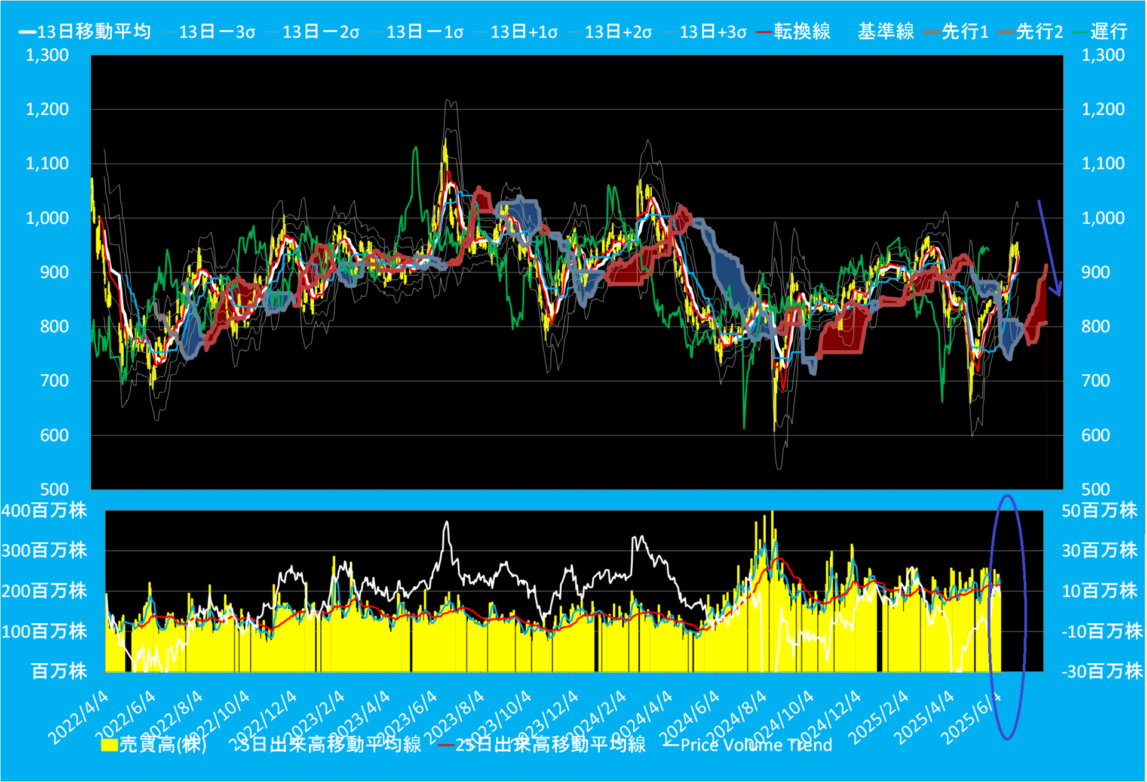1147x782 pixels.
Task: Select the 900 label on left price axis
Action: click(x=54, y=272)
